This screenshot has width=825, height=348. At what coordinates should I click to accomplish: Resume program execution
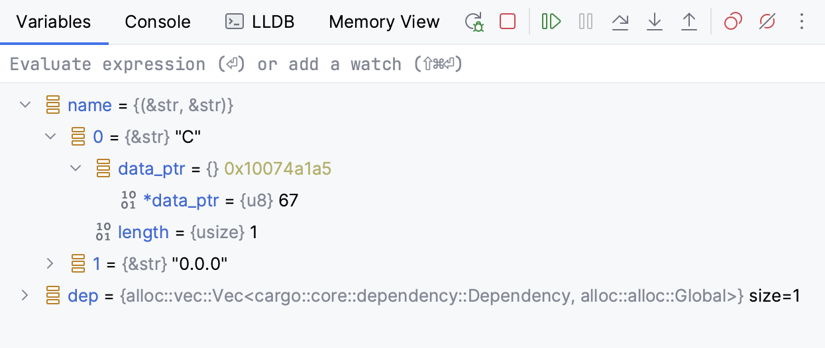pyautogui.click(x=551, y=22)
